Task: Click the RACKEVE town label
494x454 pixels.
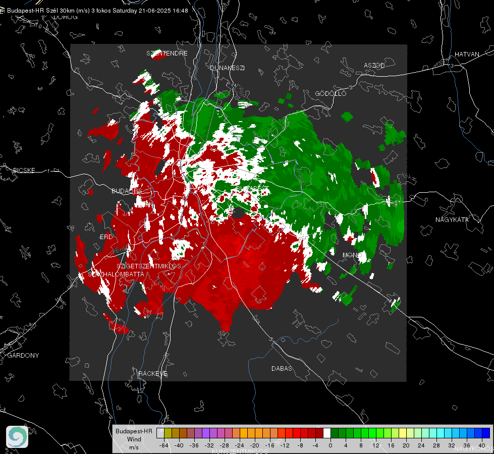Action: click(153, 374)
